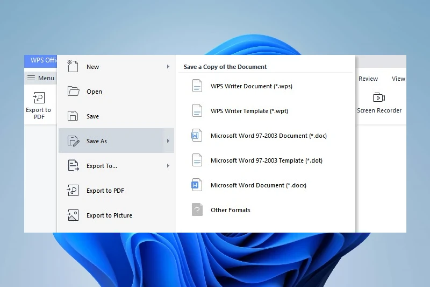
Task: Click the Other Formats question mark icon
Action: 197,209
